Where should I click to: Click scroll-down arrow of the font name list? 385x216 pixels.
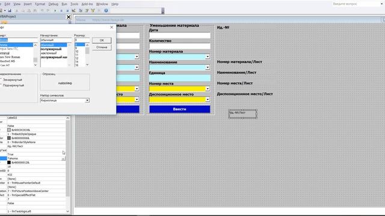tap(35, 65)
